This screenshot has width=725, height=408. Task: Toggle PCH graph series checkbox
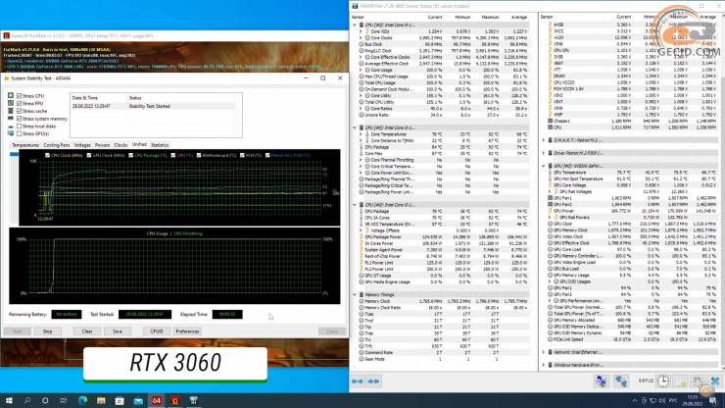tap(242, 156)
